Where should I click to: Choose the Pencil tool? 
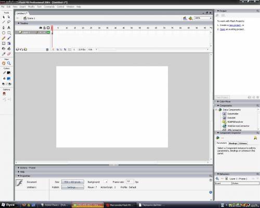(x=4, y=38)
